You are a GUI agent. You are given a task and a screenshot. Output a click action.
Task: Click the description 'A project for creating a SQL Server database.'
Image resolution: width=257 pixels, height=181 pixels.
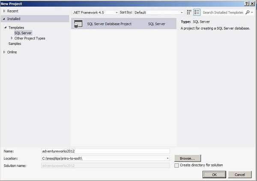click(x=215, y=28)
